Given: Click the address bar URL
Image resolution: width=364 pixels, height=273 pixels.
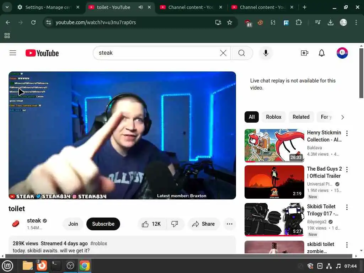Looking at the screenshot, I should pos(96,22).
